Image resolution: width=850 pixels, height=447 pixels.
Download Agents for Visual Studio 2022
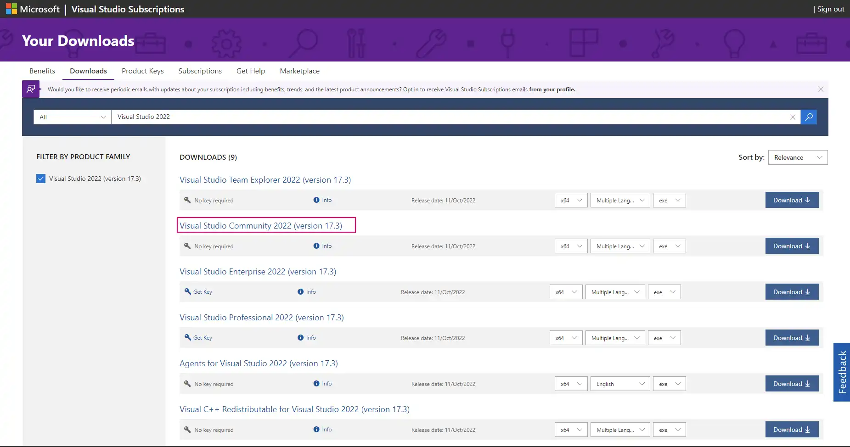pyautogui.click(x=792, y=384)
